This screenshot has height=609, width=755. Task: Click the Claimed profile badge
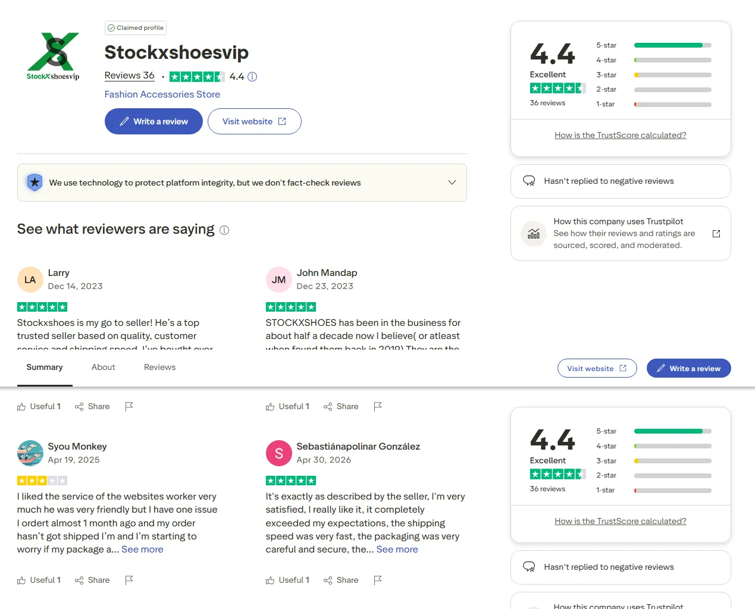(136, 28)
